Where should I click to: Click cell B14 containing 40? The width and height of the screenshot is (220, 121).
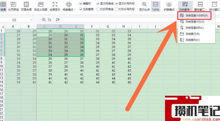pyautogui.click(x=29, y=82)
